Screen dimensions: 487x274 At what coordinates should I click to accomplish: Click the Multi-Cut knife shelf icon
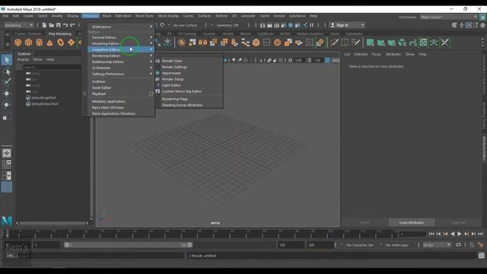tap(334, 43)
